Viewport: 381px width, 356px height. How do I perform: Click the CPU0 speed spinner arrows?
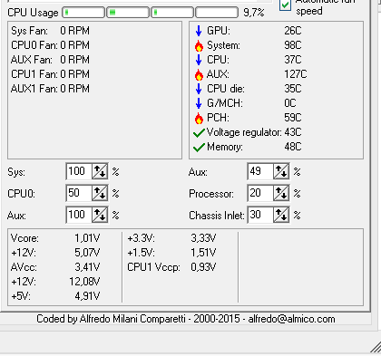pos(100,193)
